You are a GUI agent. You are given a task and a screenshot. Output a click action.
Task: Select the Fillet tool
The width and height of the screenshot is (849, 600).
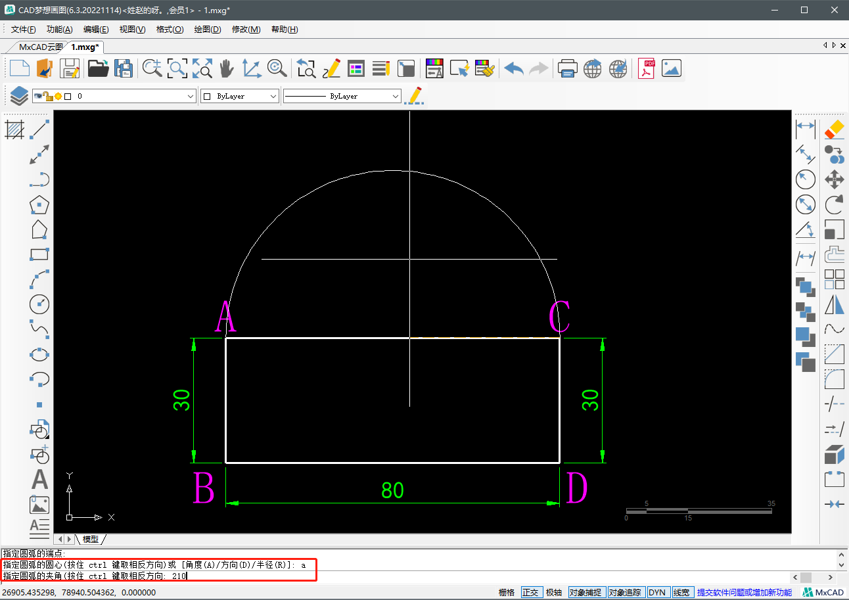[834, 379]
